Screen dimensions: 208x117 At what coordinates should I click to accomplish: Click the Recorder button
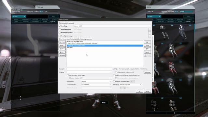pos(62,56)
